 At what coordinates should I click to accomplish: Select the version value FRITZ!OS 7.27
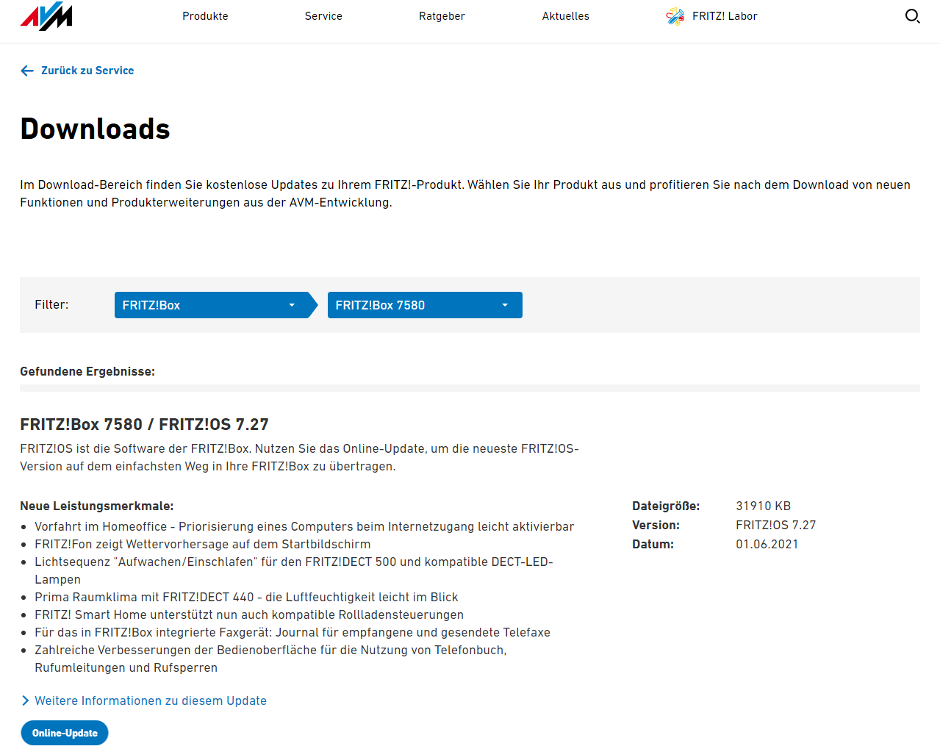pos(775,525)
